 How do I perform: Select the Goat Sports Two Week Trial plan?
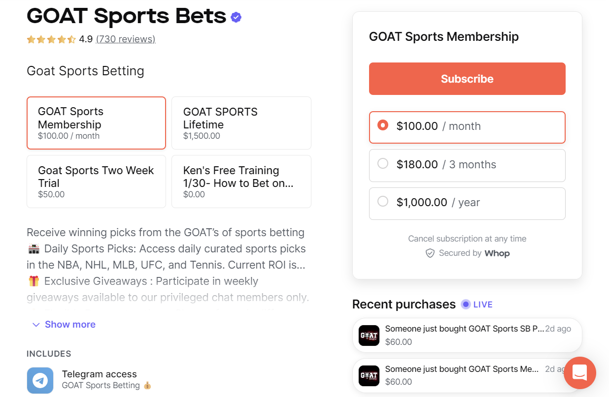96,181
